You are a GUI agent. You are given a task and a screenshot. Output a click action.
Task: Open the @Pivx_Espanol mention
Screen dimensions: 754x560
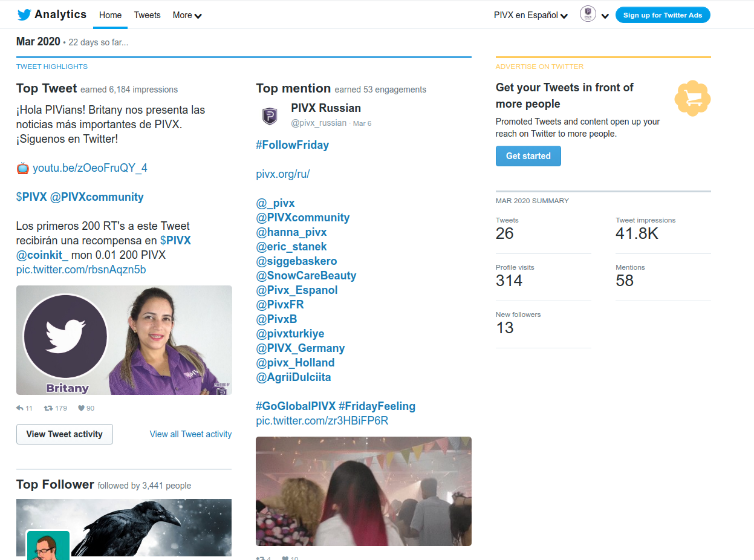(x=297, y=290)
